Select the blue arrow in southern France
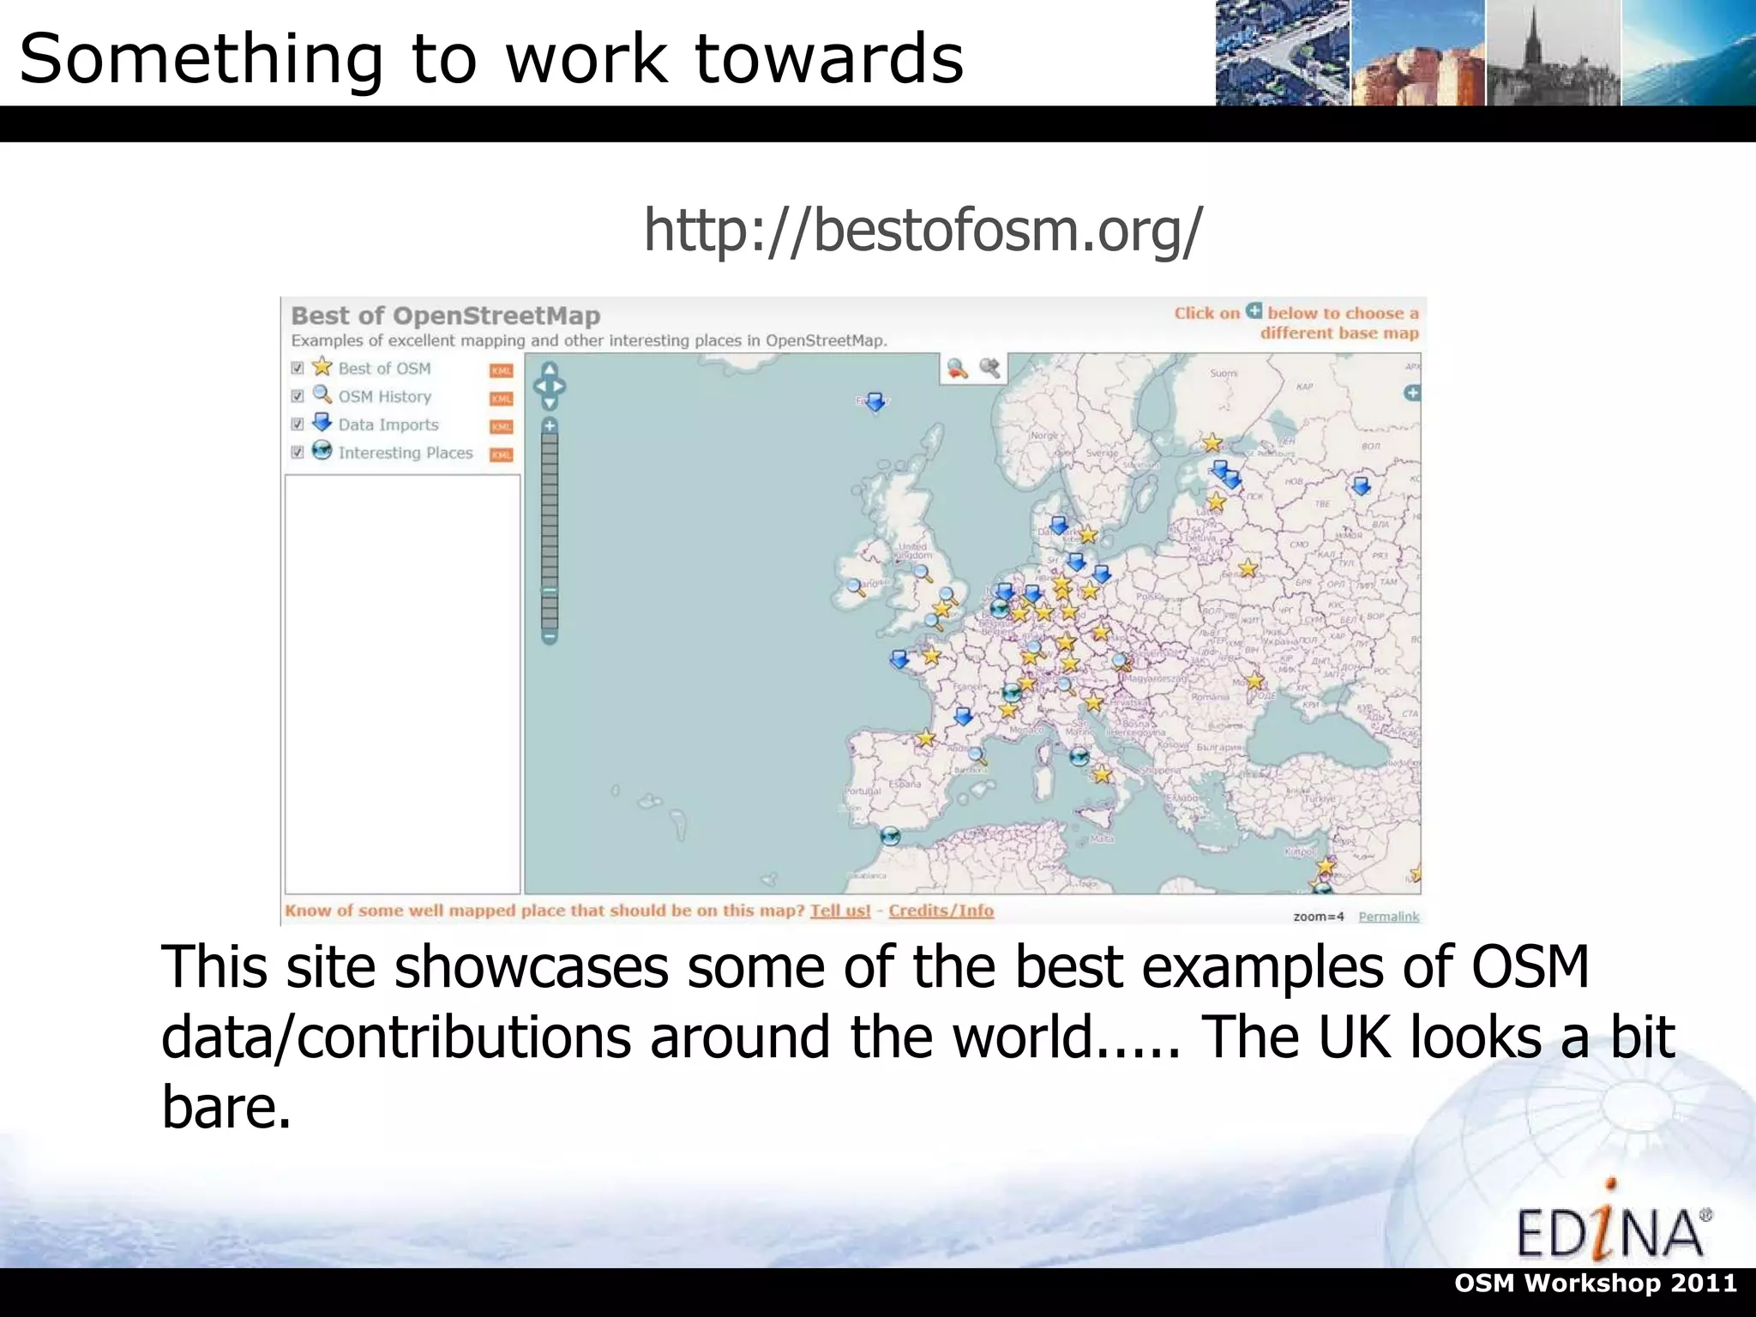The height and width of the screenshot is (1317, 1756). [x=964, y=716]
